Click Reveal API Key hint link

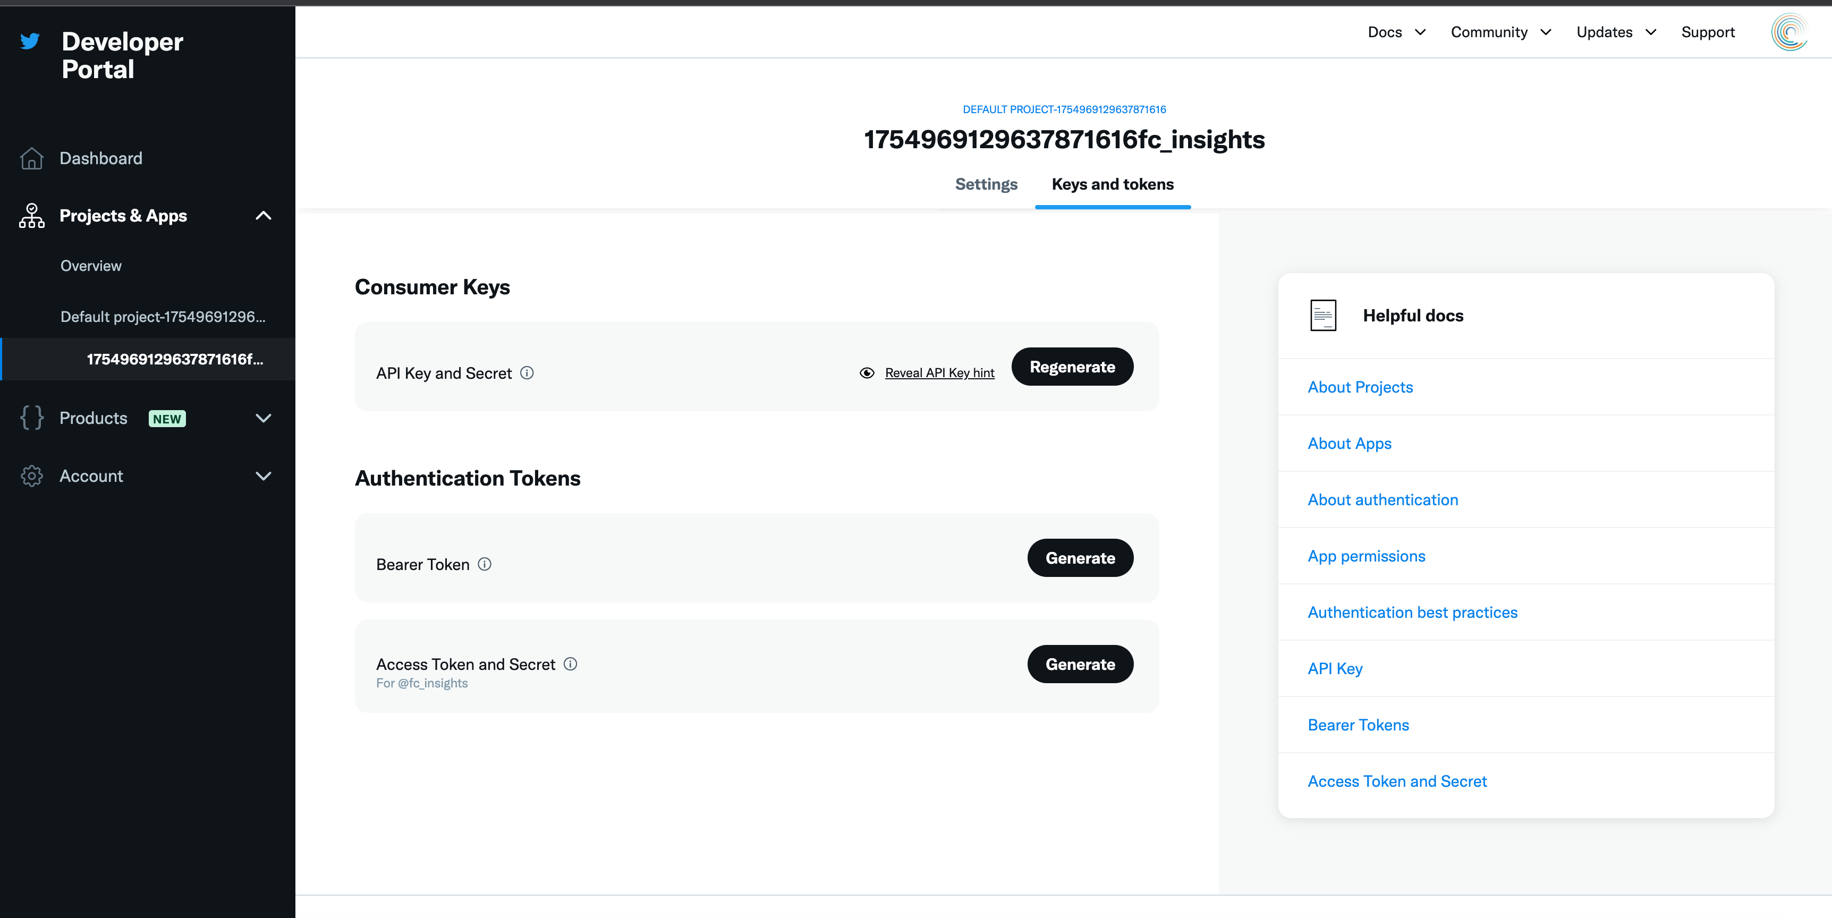939,372
